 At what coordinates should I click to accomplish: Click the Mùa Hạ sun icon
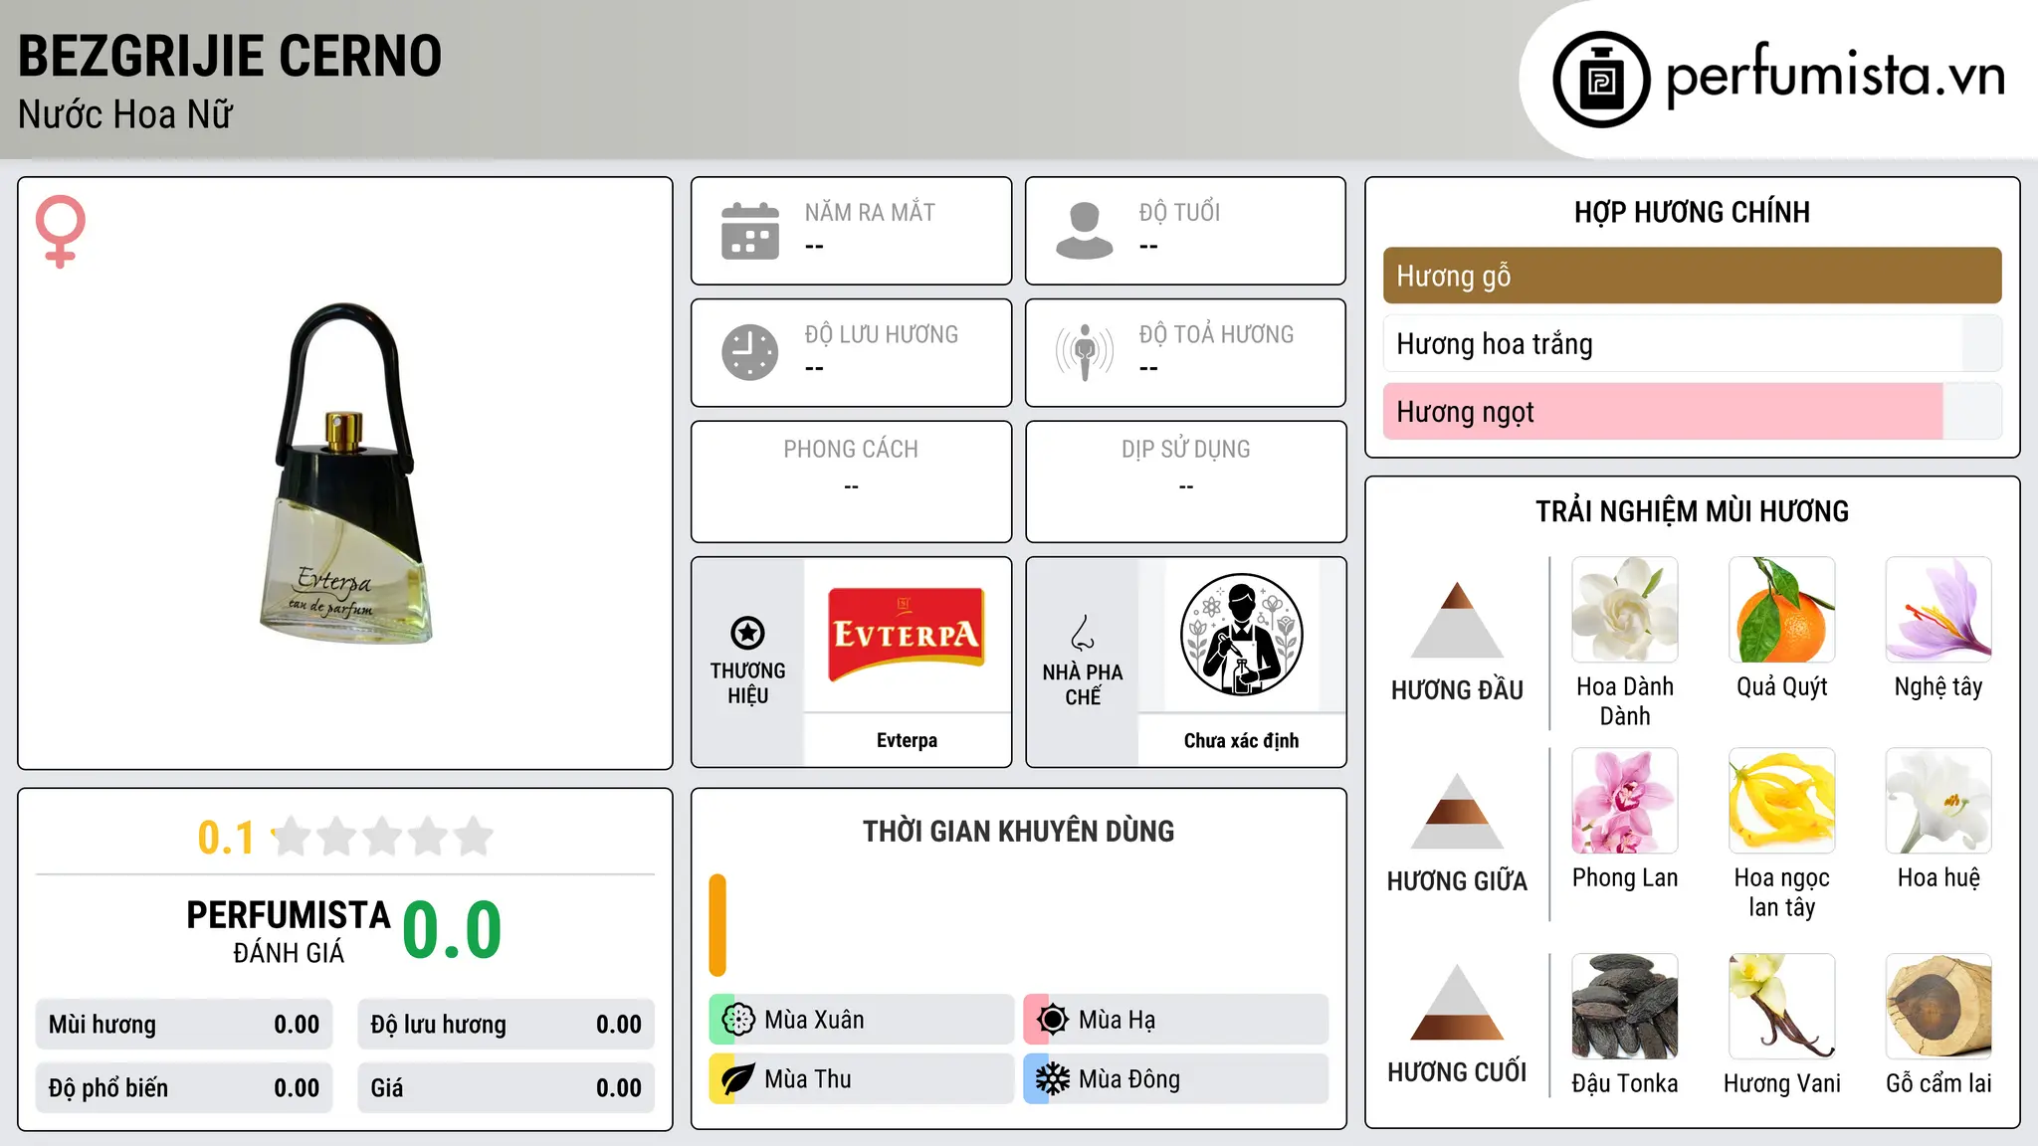pos(1053,1020)
